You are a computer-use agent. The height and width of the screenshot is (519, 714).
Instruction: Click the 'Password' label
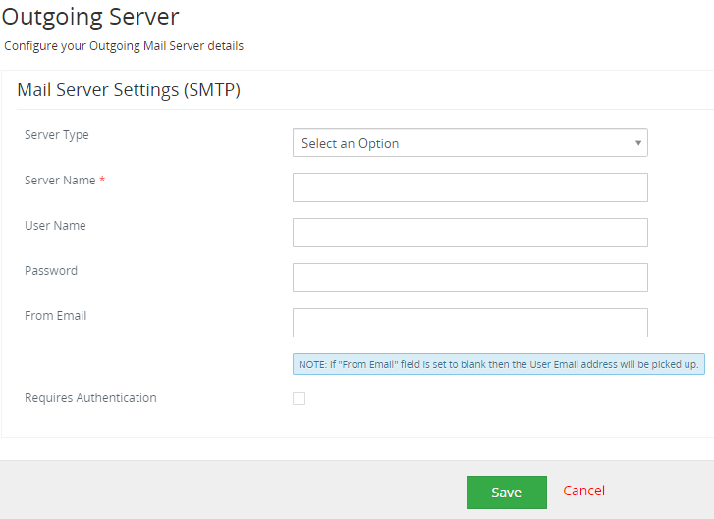click(51, 270)
